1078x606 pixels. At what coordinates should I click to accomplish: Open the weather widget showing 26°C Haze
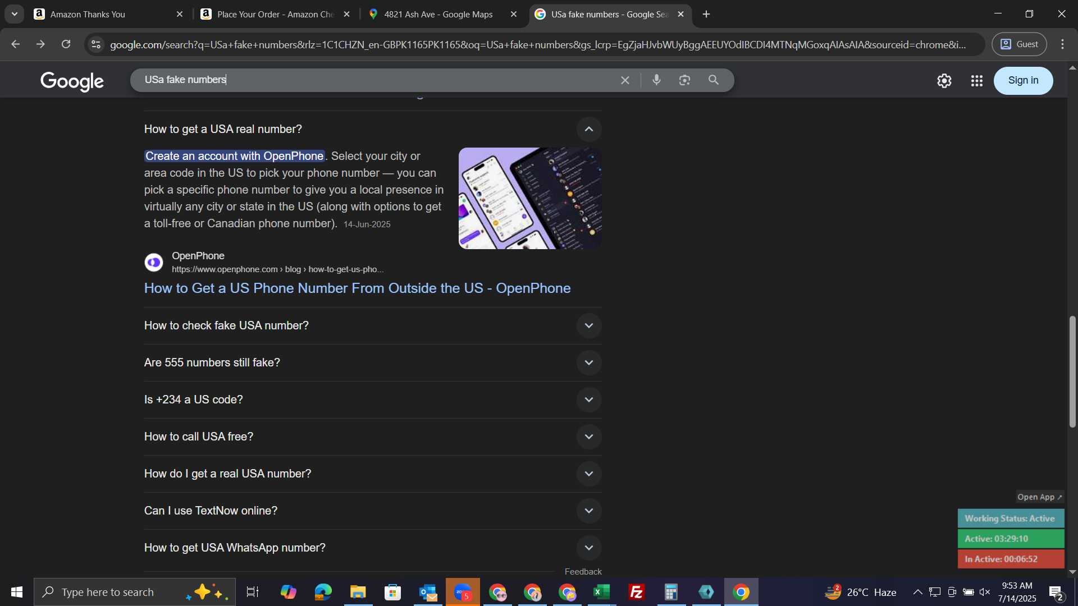coord(860,592)
